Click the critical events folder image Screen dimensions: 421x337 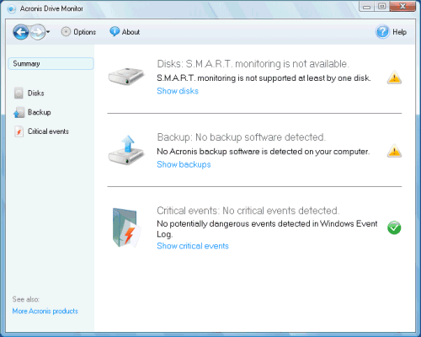[125, 227]
